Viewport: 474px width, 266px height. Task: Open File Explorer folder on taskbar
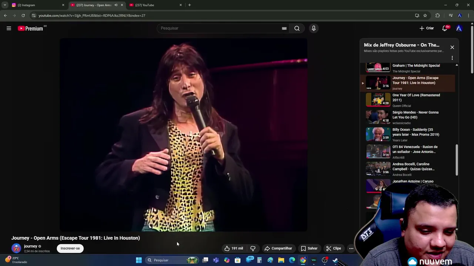tap(281, 260)
